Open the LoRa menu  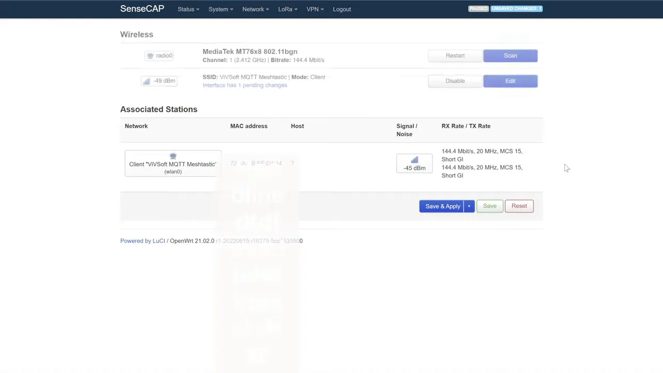click(287, 9)
